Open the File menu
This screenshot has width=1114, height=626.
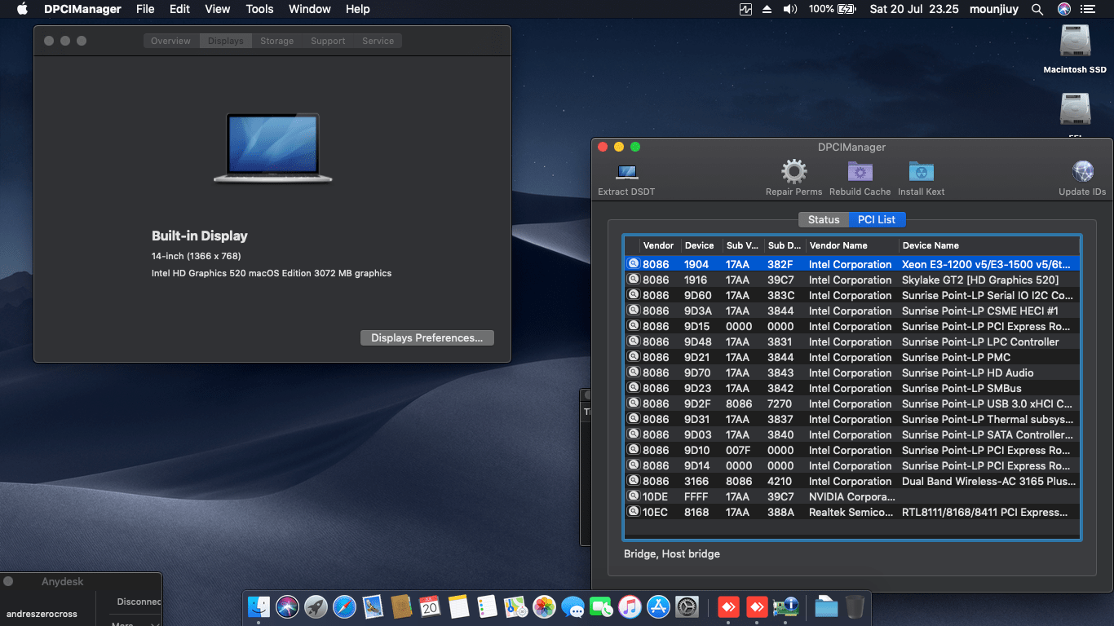point(145,9)
